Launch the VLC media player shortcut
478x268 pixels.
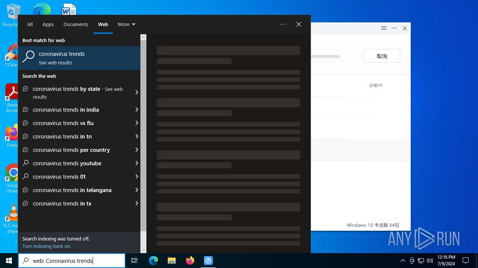click(12, 219)
